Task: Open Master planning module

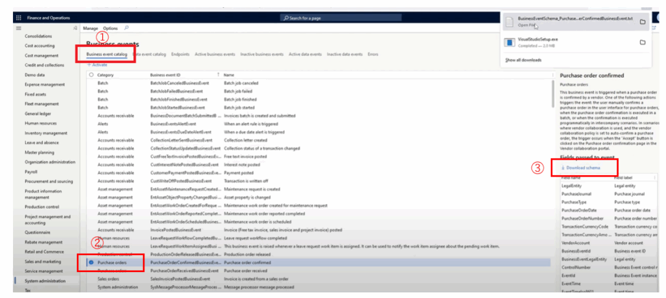Action: click(x=40, y=152)
